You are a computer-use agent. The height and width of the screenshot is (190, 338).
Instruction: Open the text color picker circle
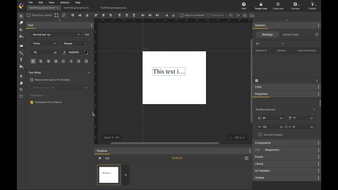tap(86, 52)
